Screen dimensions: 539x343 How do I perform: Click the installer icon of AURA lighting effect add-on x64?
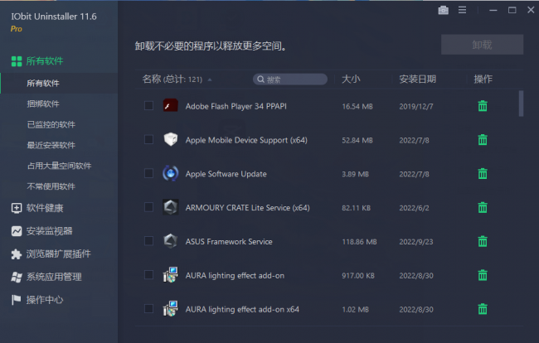point(171,309)
